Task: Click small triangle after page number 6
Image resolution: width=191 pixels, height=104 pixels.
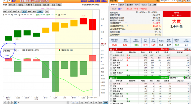Action: (19, 102)
